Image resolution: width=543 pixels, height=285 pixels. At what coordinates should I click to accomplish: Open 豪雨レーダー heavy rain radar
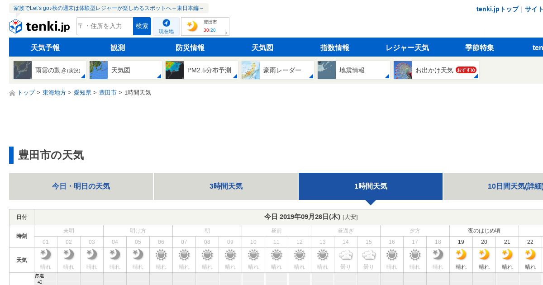(277, 70)
